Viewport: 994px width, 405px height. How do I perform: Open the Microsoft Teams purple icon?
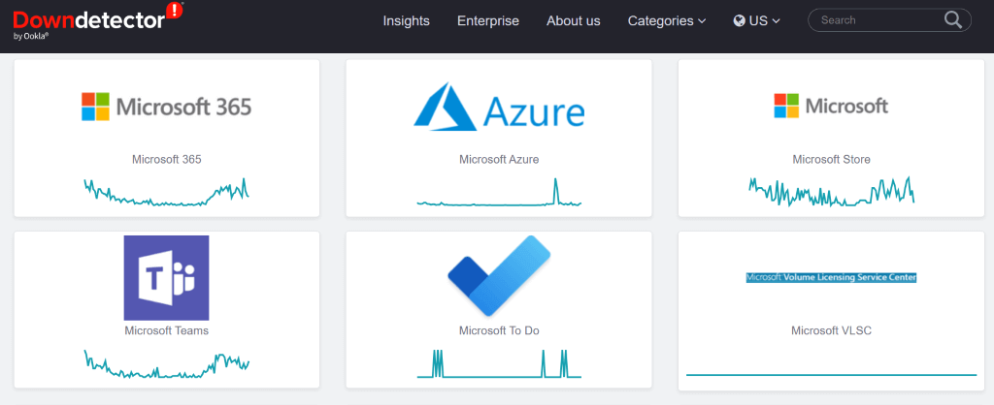click(166, 277)
